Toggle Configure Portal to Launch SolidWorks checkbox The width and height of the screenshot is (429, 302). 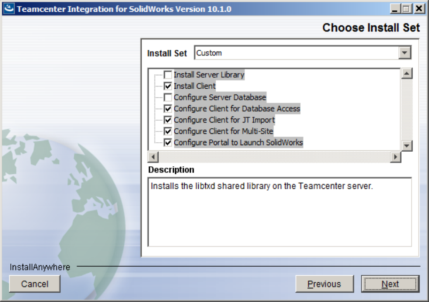(168, 142)
